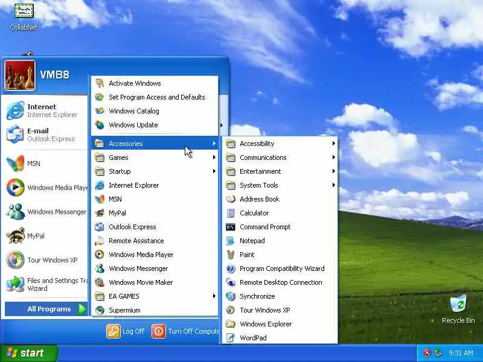
Task: Select the Accessories menu item
Action: 155,144
